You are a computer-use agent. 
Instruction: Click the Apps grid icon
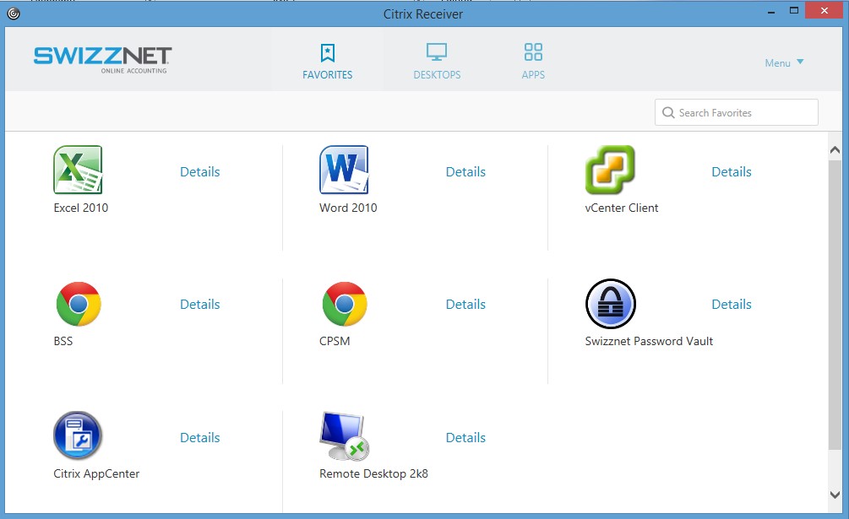pos(533,52)
